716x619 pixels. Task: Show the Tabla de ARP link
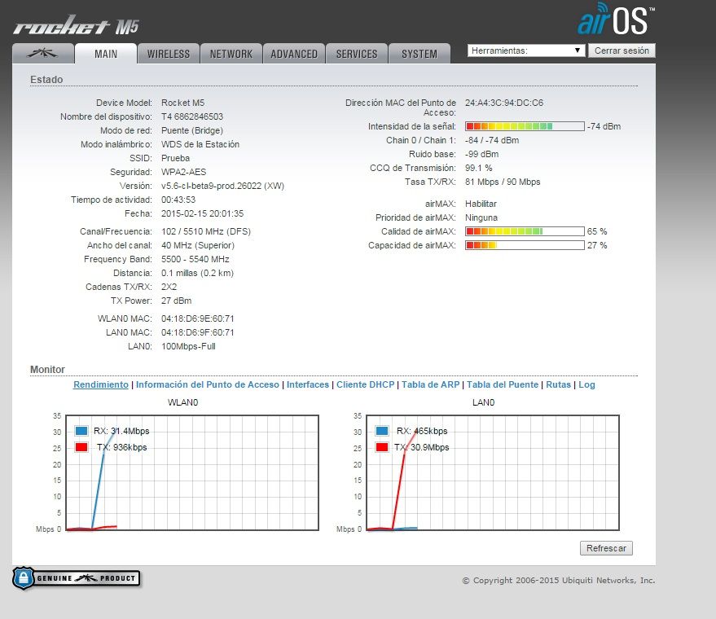tap(430, 384)
